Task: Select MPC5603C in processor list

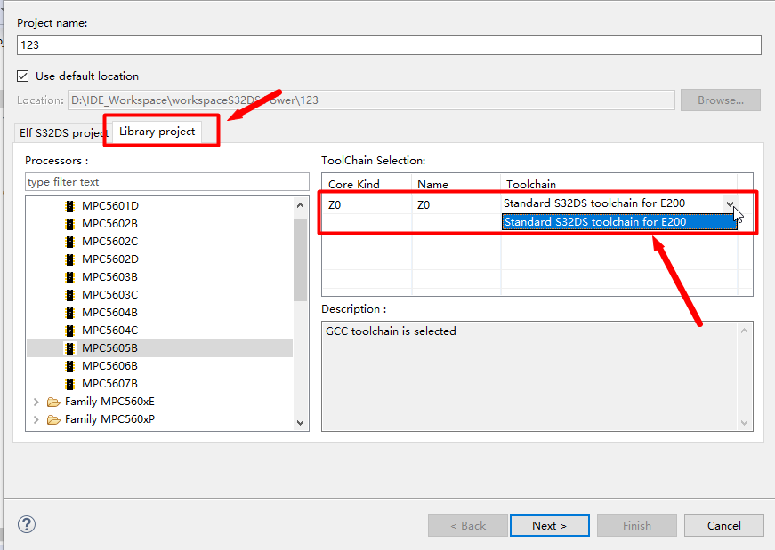Action: tap(109, 295)
